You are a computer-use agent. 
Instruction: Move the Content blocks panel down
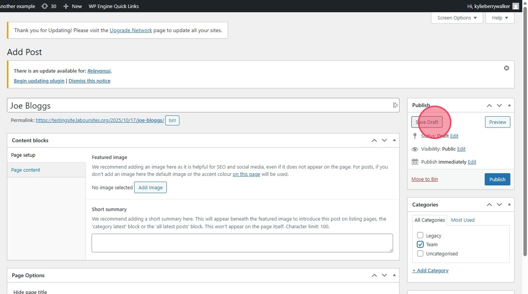384,140
